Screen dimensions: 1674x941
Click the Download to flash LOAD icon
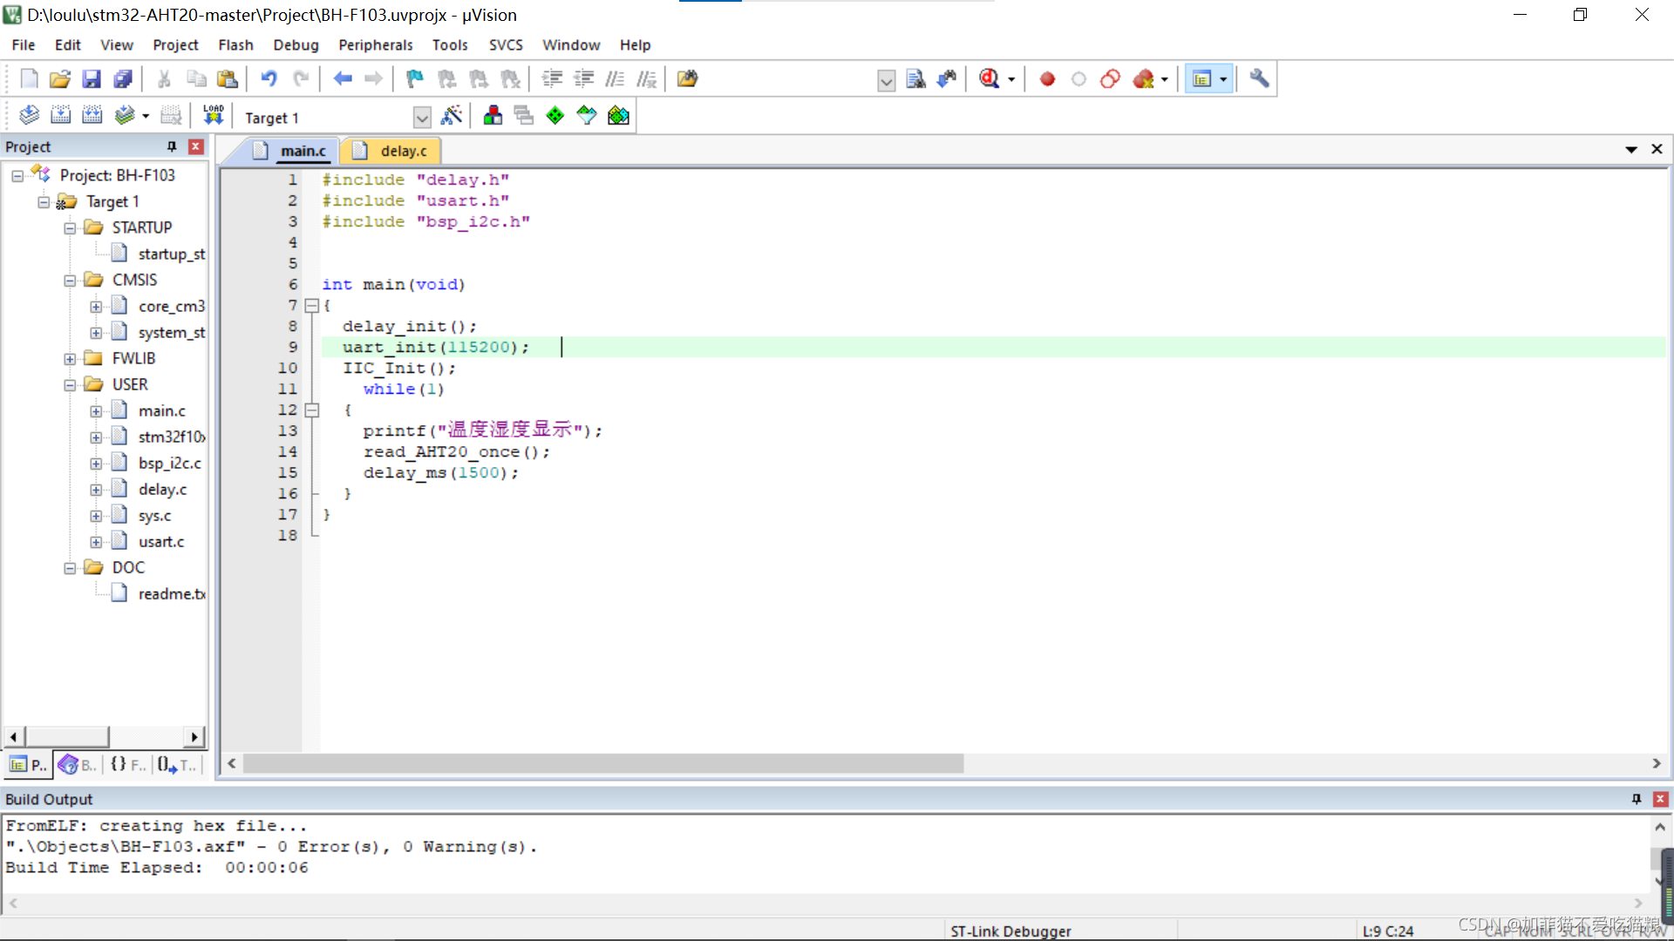(x=213, y=115)
